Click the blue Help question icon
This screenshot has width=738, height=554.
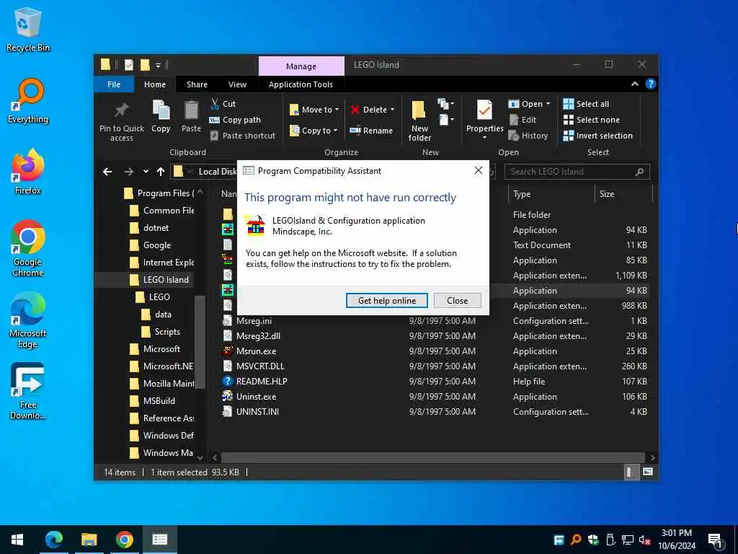click(x=651, y=84)
